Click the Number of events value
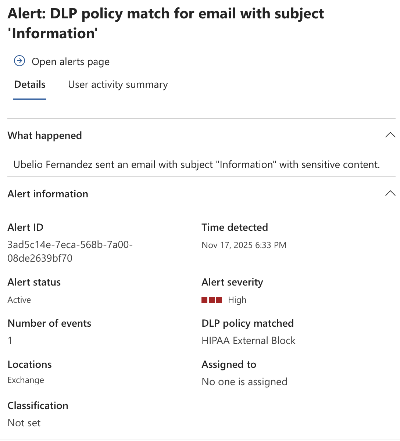 [10, 341]
